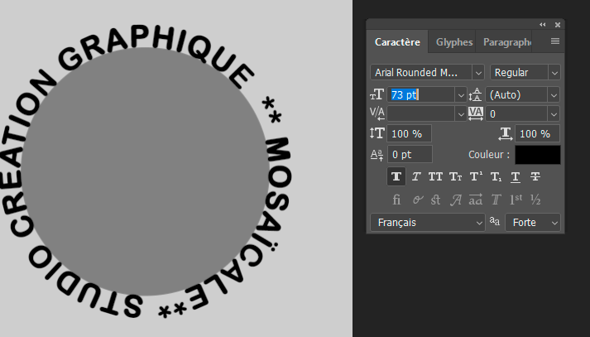Click the standard ligatures fi icon
The image size is (590, 337).
point(396,200)
